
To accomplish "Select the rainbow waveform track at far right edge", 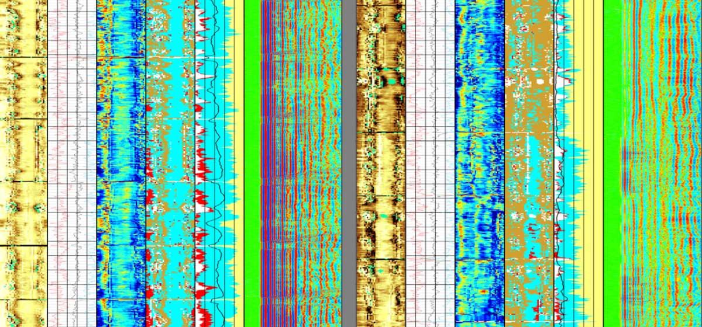I will [x=662, y=163].
